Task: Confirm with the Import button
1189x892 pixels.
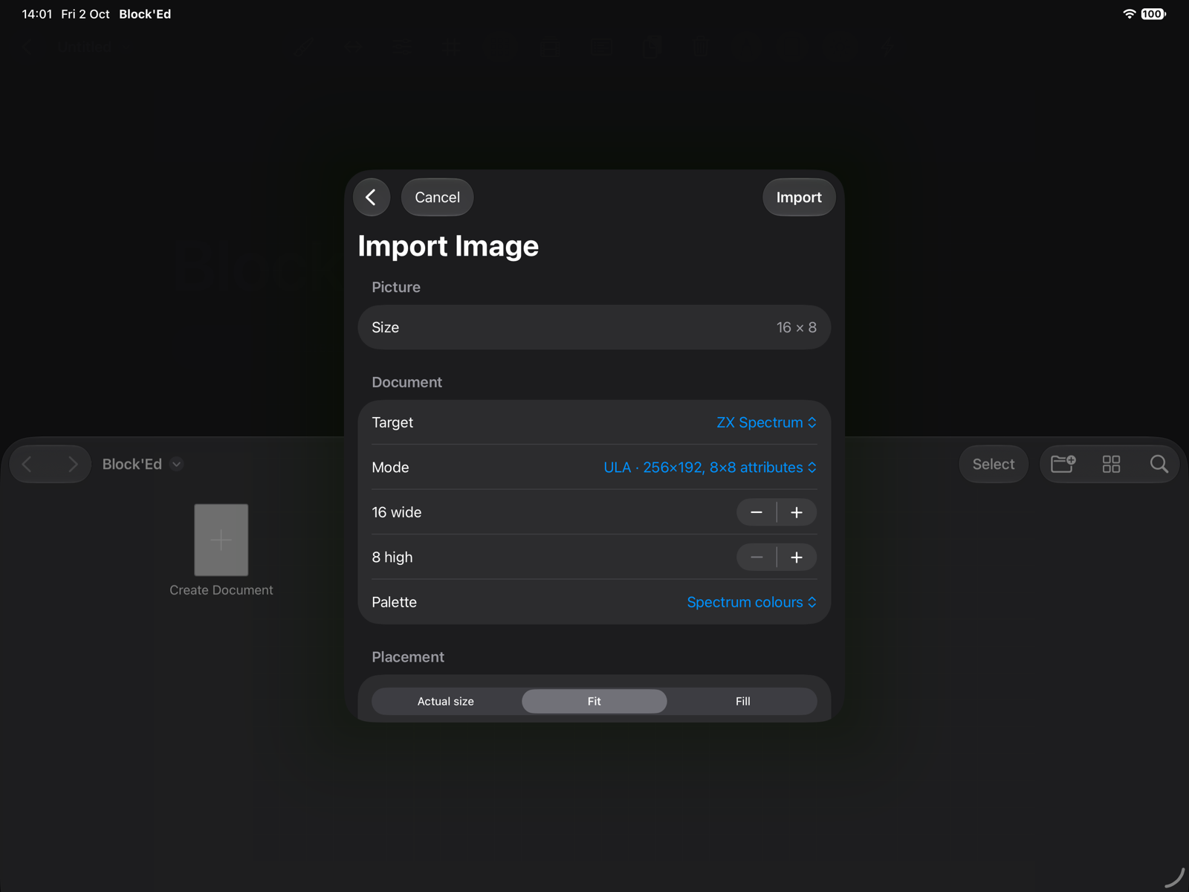Action: point(799,197)
